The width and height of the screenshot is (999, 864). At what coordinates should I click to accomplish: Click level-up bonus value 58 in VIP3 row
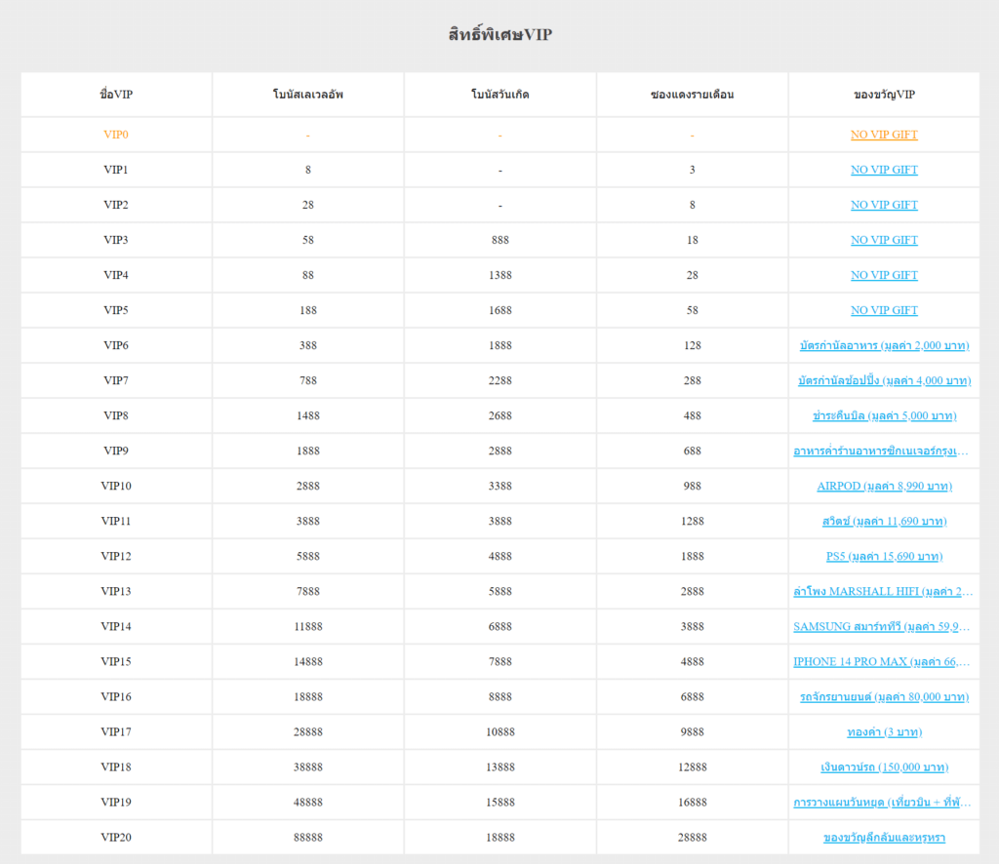307,239
